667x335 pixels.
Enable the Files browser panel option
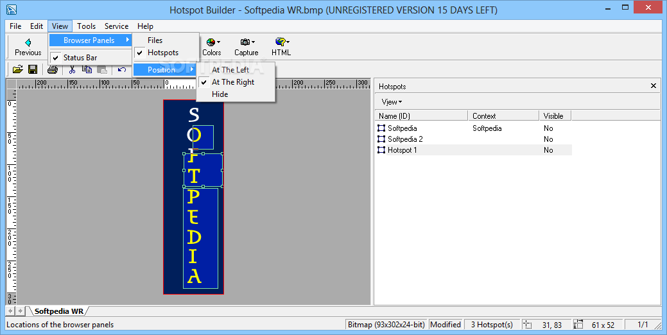[166, 40]
